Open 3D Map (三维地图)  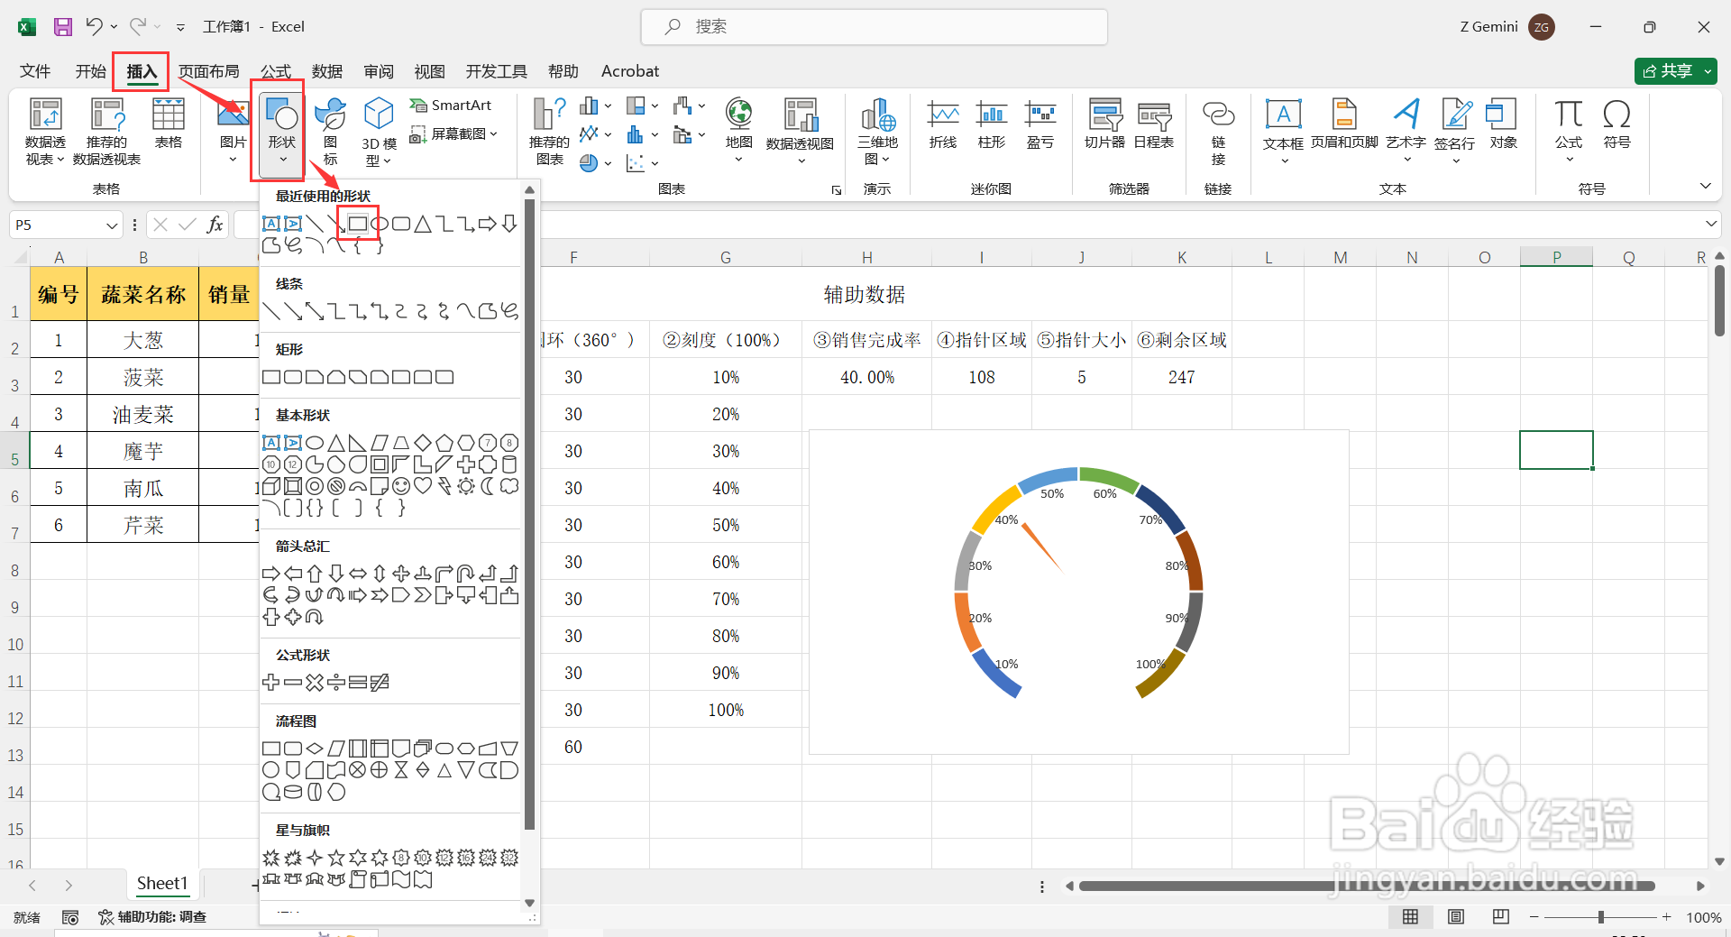tap(877, 132)
